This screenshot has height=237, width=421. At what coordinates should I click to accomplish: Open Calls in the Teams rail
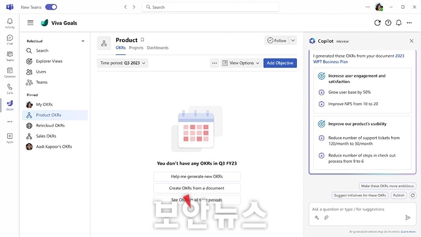[x=10, y=89]
